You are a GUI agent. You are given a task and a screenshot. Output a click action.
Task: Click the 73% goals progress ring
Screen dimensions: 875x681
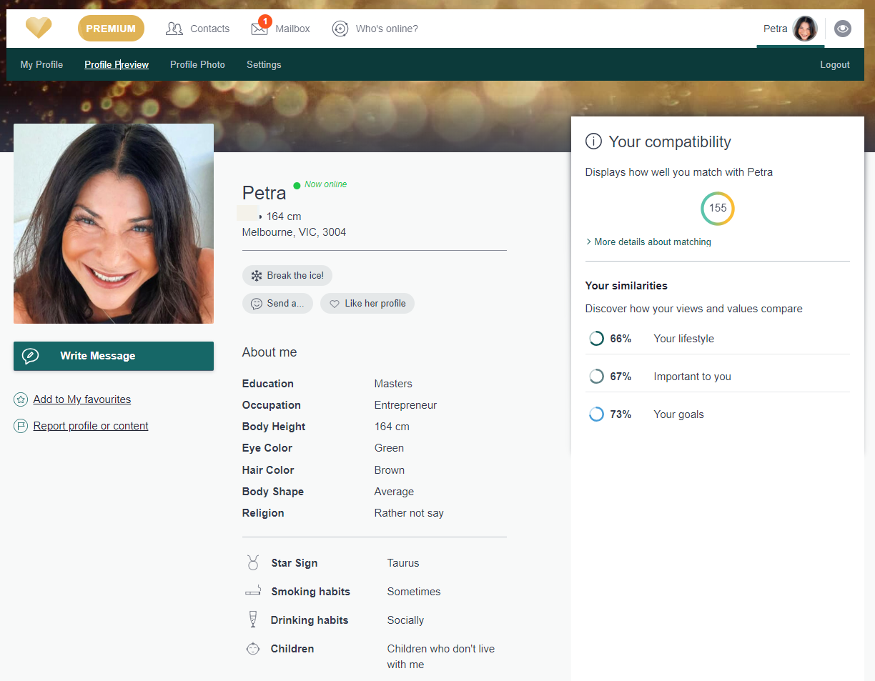596,414
